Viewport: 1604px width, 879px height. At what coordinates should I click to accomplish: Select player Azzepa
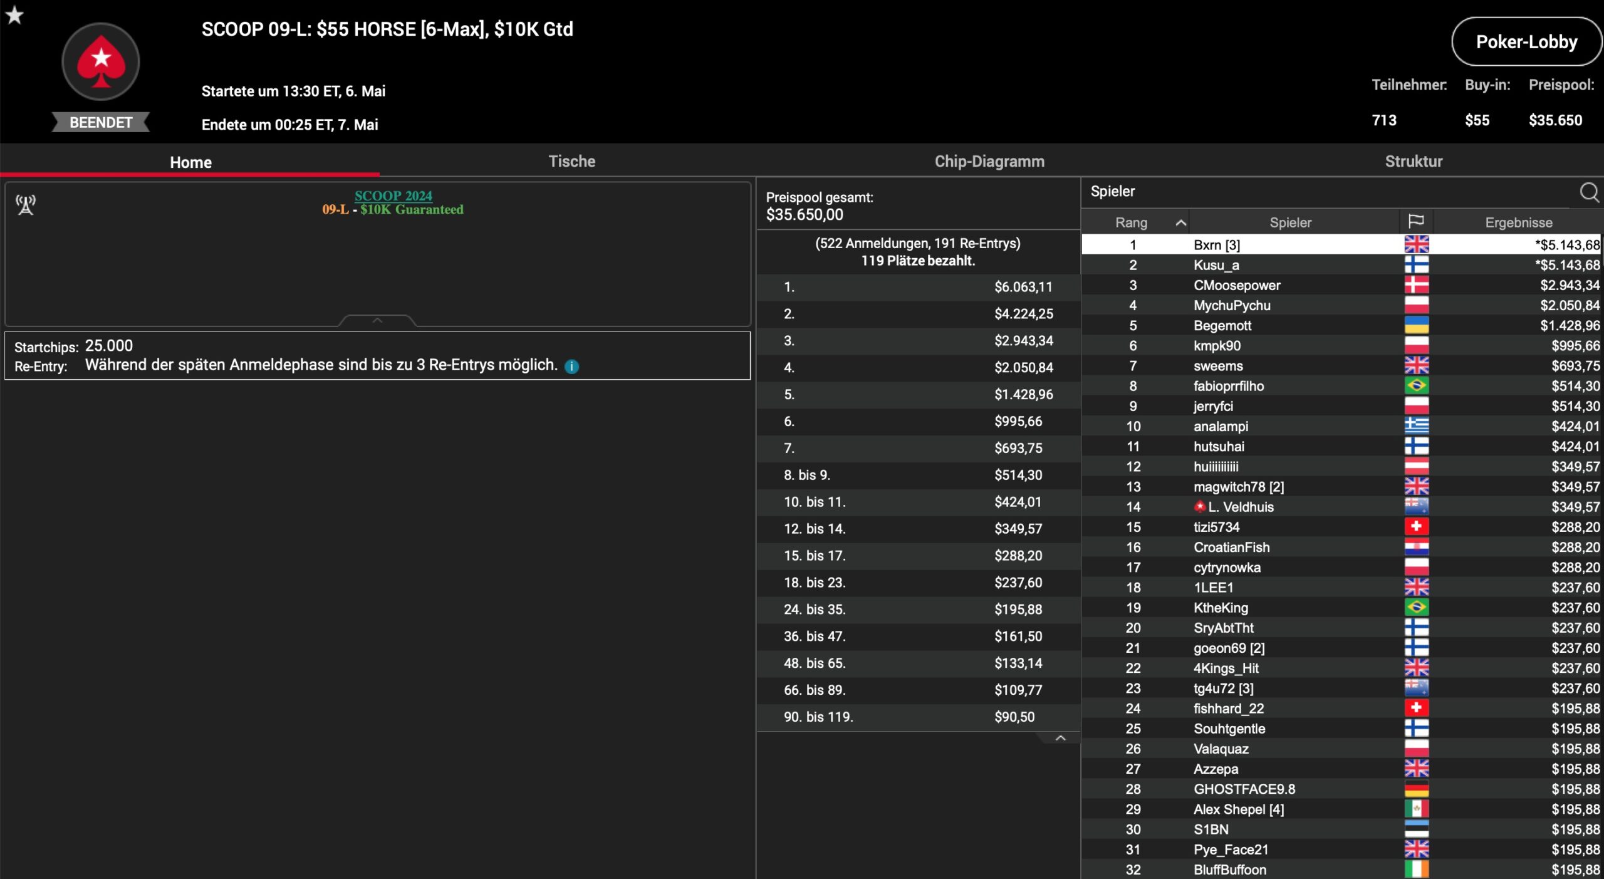[x=1342, y=769]
